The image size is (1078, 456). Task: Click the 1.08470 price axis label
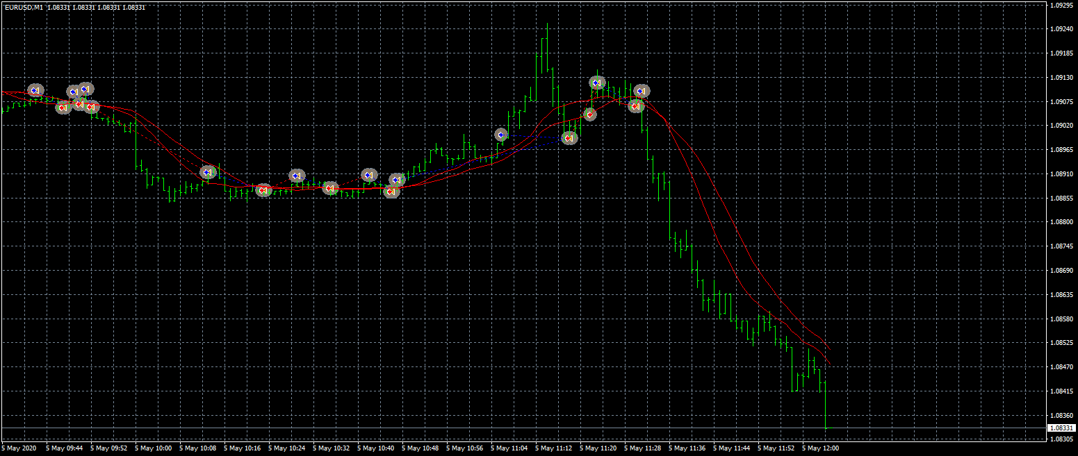[1061, 367]
